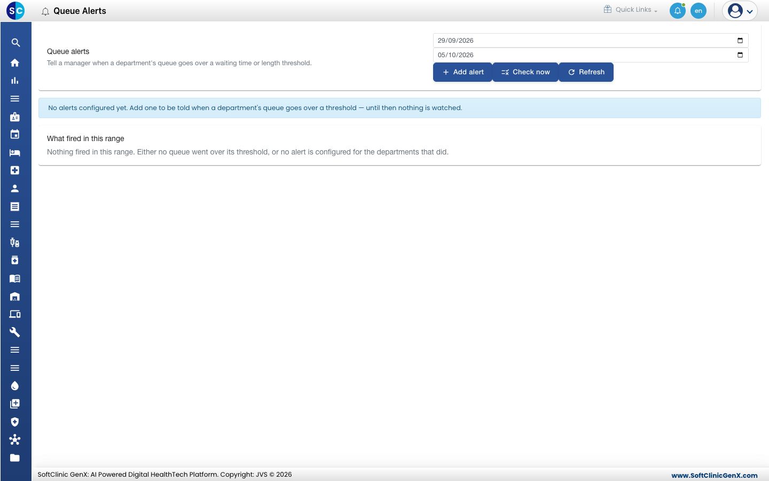Select the medical cross box icon

coord(15,170)
